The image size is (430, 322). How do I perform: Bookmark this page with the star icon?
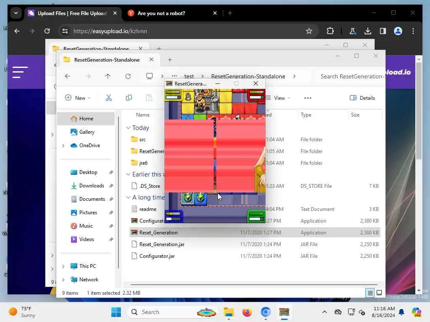click(309, 31)
